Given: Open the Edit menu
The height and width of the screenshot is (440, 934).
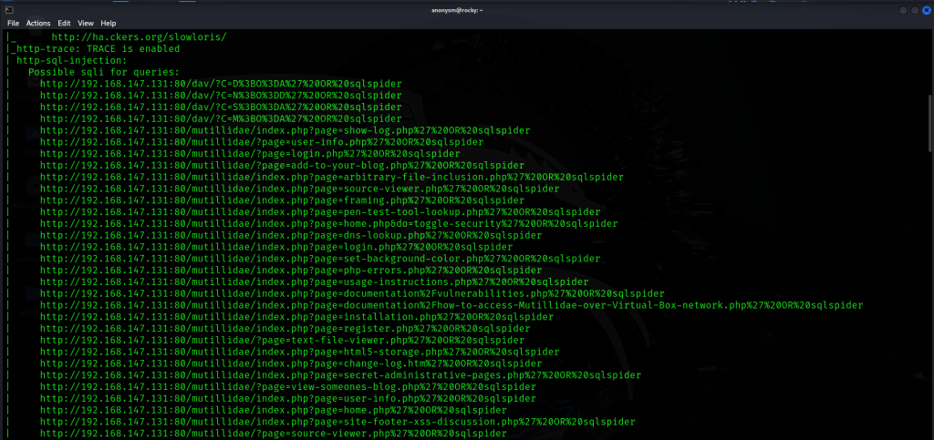Looking at the screenshot, I should [65, 23].
